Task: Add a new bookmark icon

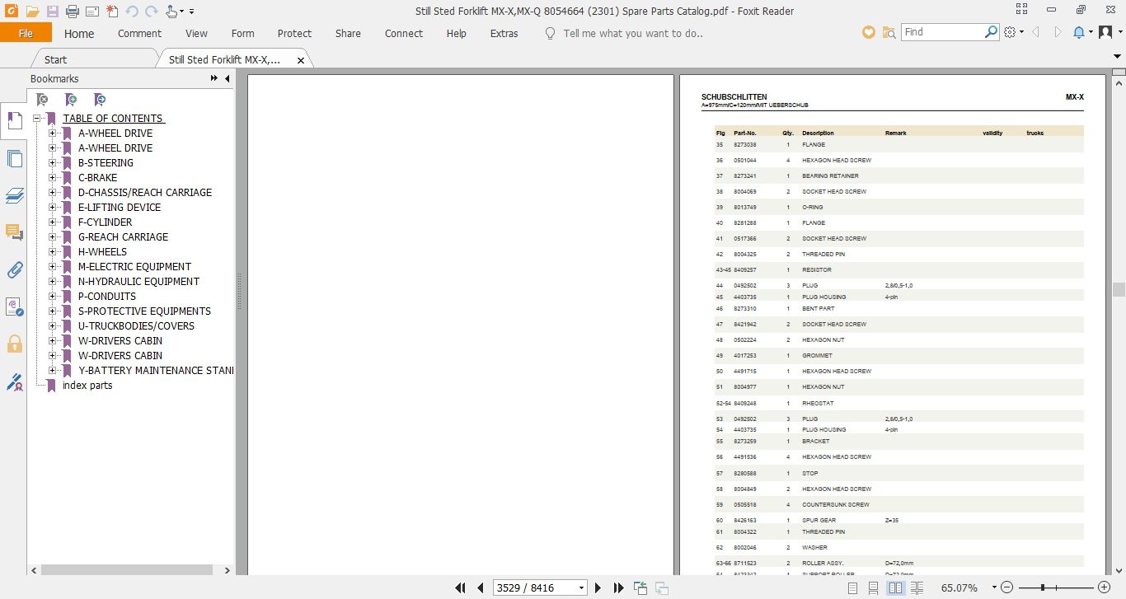Action: point(71,100)
